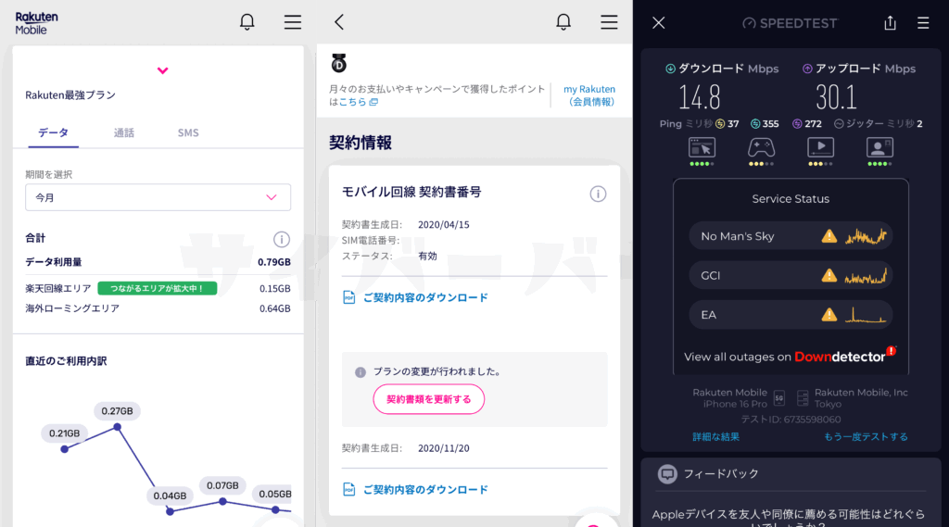This screenshot has width=949, height=527.
Task: Open notifications bell in contract info panel
Action: pyautogui.click(x=563, y=22)
